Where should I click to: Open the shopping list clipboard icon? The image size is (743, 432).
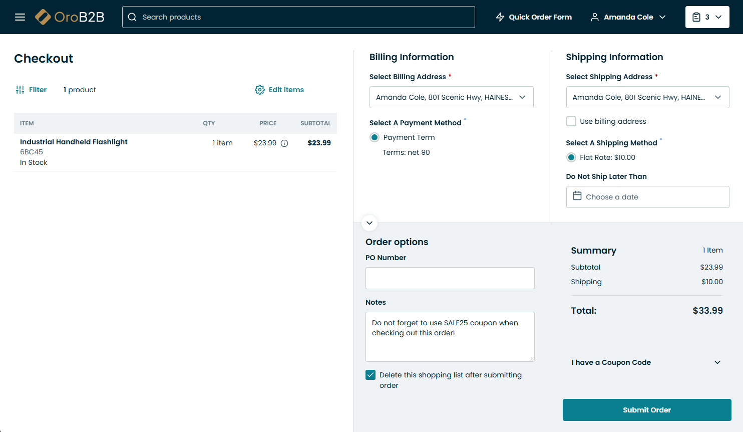point(696,17)
